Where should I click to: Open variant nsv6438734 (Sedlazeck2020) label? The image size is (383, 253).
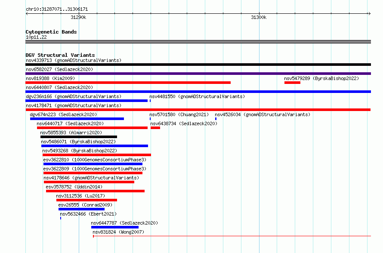[x=184, y=123]
